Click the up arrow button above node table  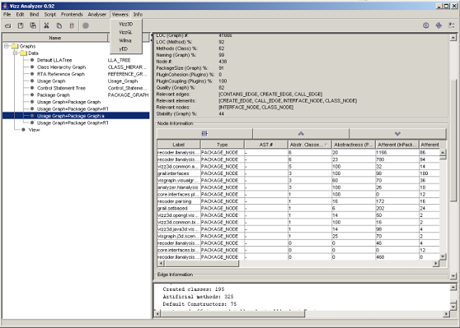301,134
